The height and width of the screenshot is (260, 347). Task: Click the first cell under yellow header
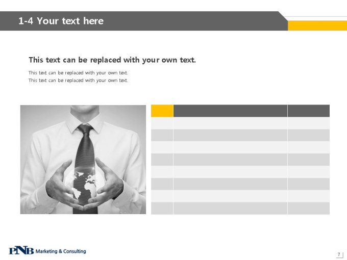162,123
